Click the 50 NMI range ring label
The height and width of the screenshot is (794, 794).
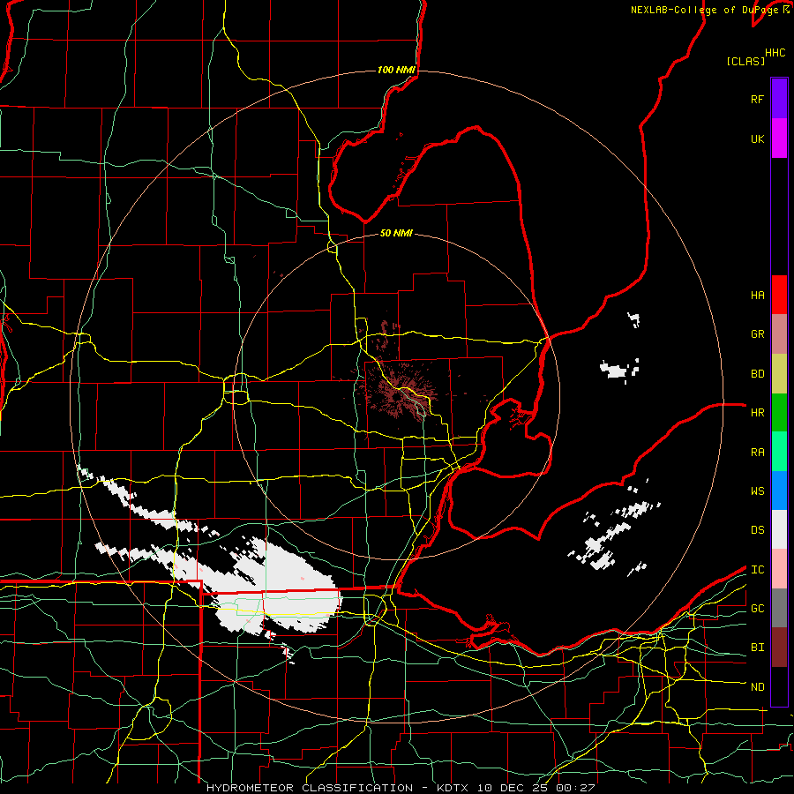(396, 233)
